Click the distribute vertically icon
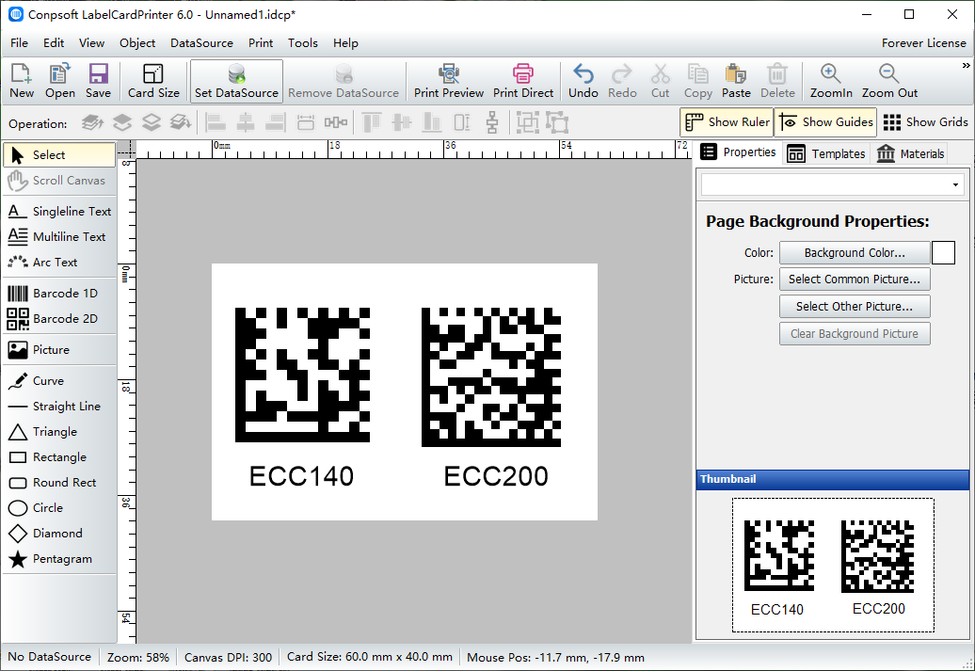 (492, 122)
